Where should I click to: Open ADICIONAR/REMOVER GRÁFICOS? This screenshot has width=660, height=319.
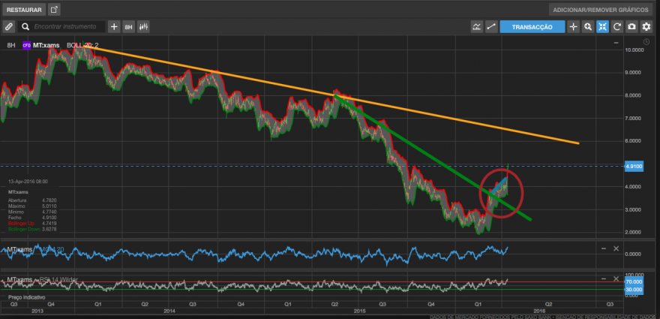pos(601,10)
